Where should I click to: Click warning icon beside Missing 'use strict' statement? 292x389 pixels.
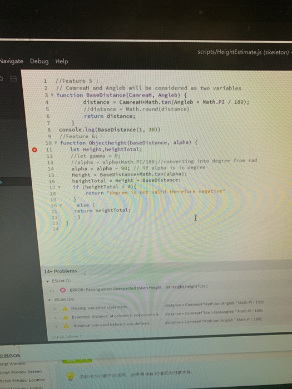click(65, 308)
